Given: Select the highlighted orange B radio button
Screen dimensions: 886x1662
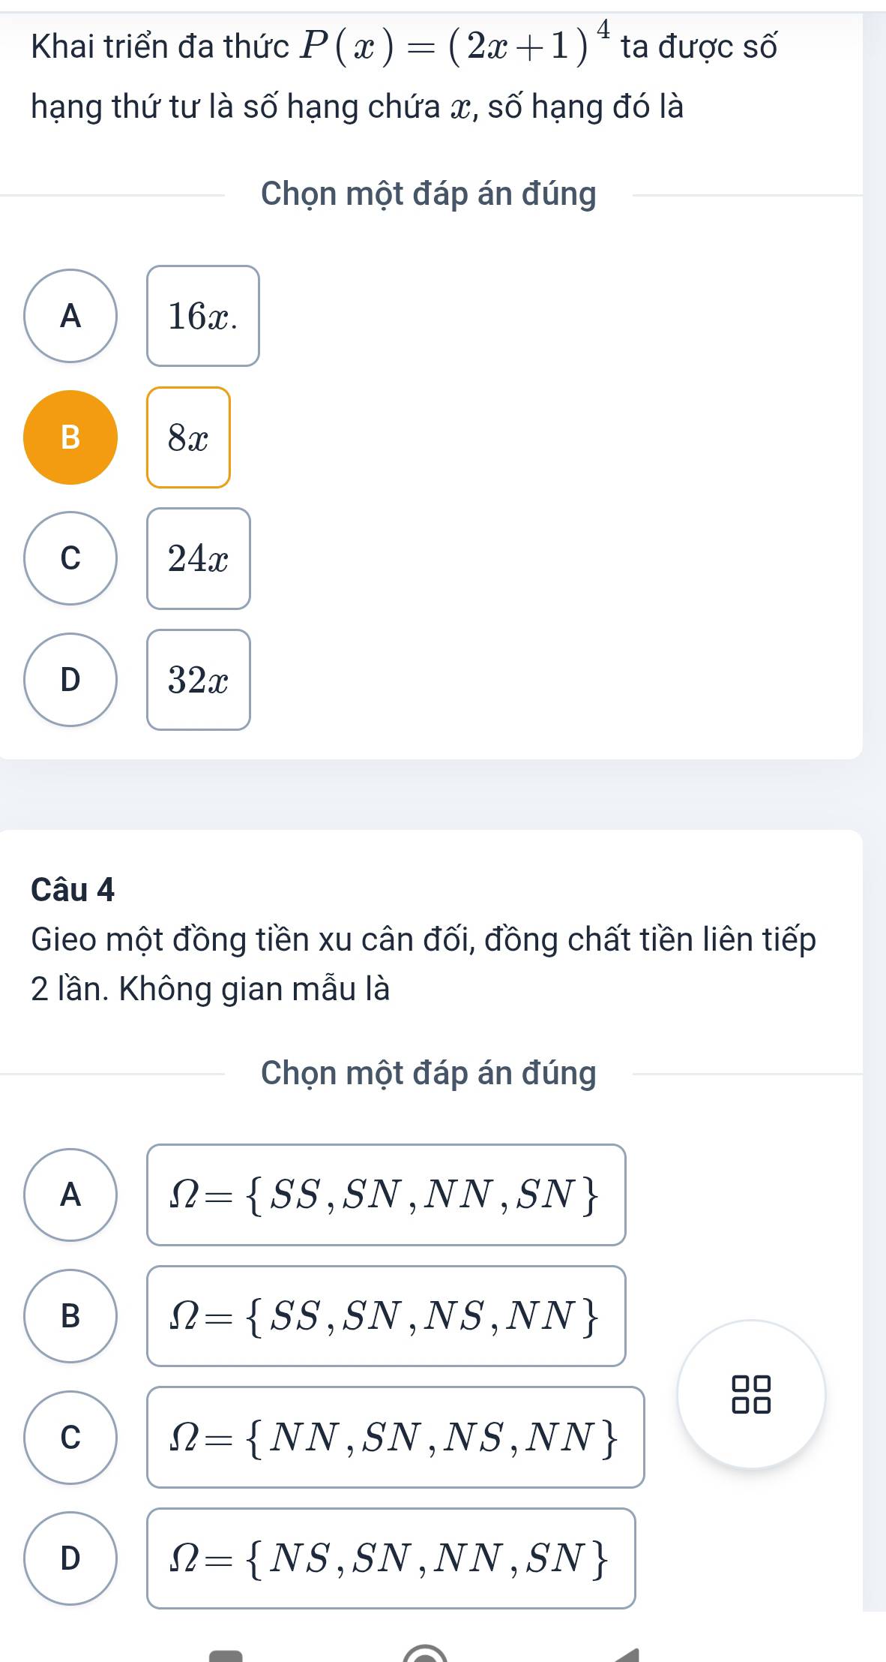Looking at the screenshot, I should tap(70, 437).
